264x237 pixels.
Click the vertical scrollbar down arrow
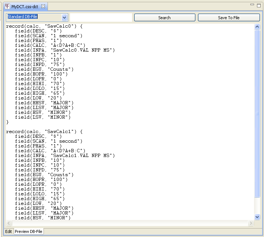click(257, 217)
